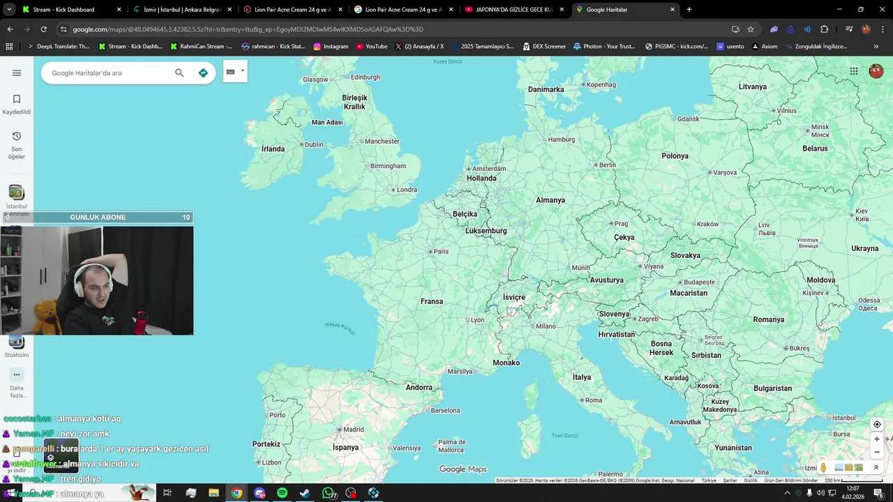Click the address bar URL

248,29
